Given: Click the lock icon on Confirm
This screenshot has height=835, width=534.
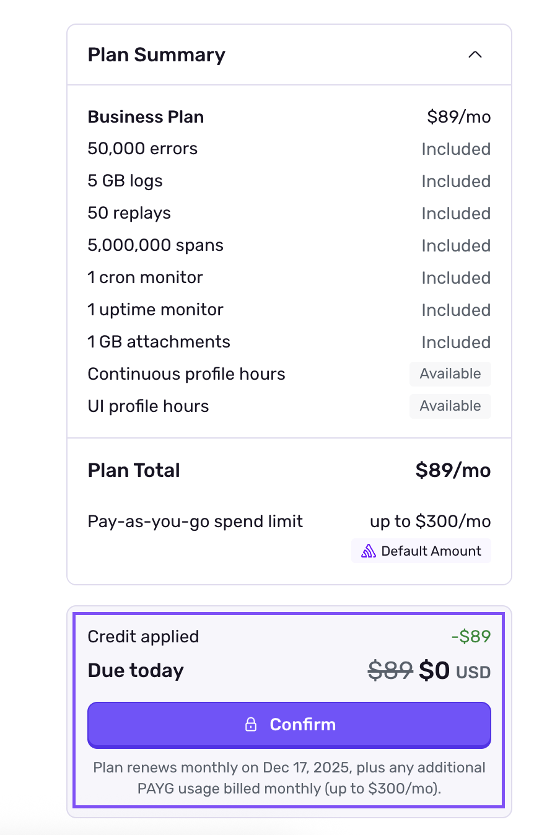Looking at the screenshot, I should 251,725.
